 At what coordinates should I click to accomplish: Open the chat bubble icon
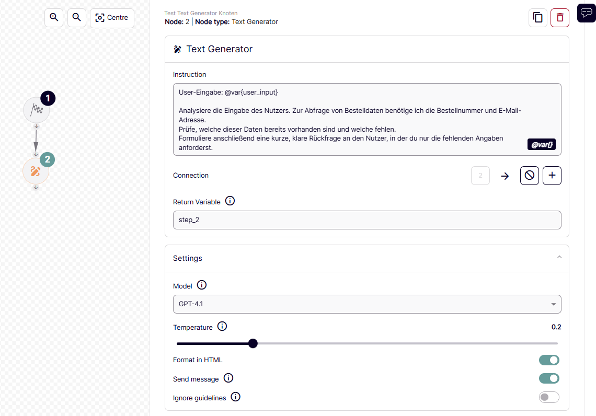click(586, 13)
